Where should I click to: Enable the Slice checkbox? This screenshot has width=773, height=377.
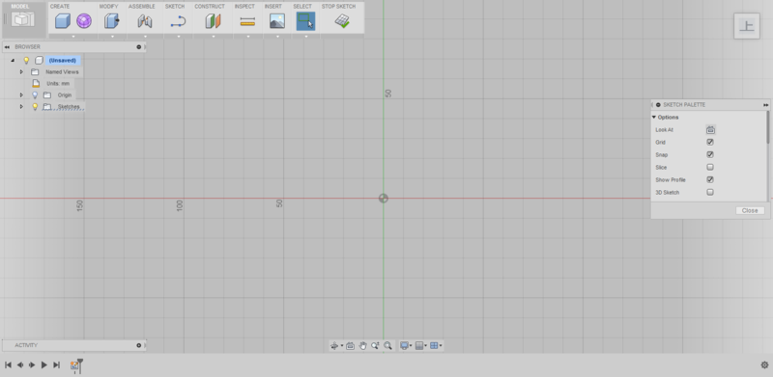[710, 168]
